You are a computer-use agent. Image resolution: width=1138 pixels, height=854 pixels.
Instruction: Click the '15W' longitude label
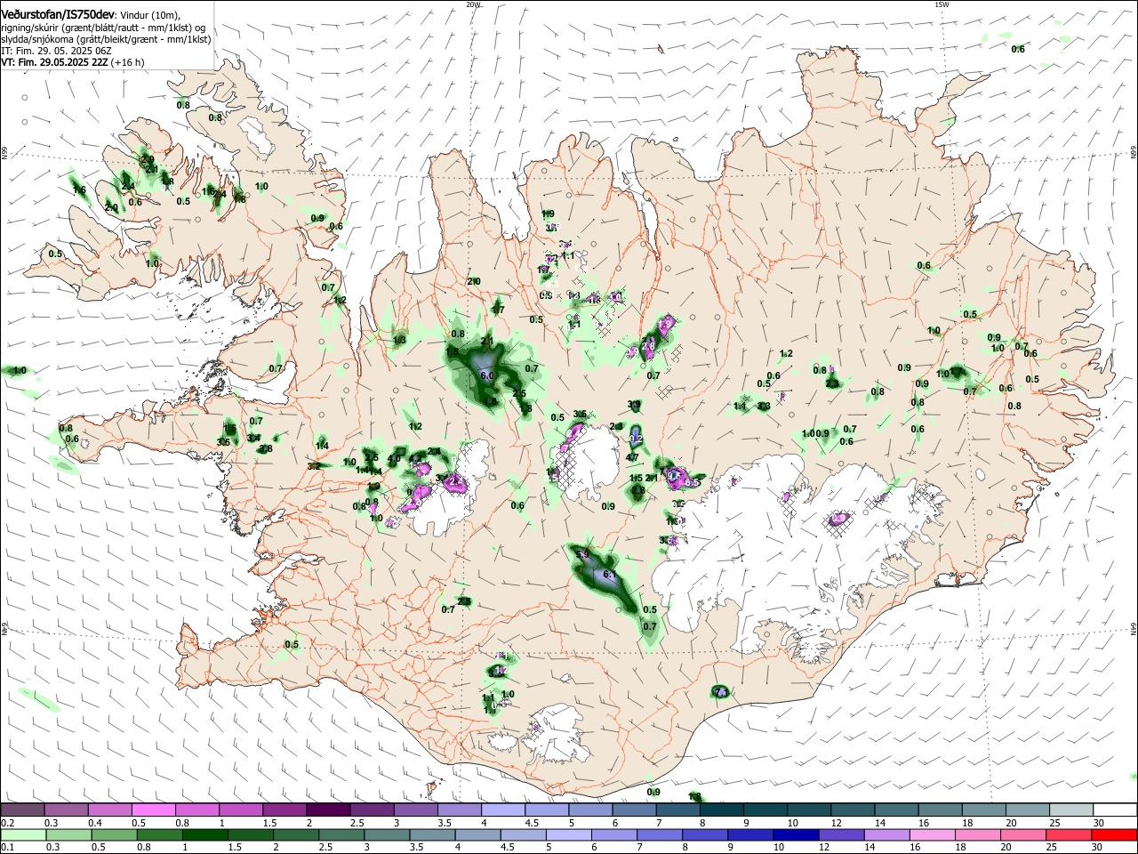(x=942, y=4)
